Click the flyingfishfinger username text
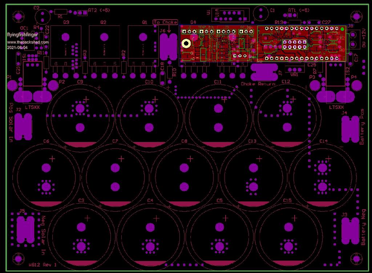Image resolution: width=372 pixels, height=273 pixels. pyautogui.click(x=23, y=35)
